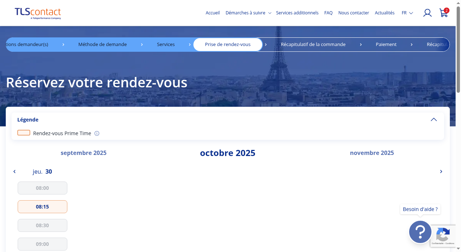Click the Rendez-vous Prime Time legend swatch
Viewport: 461px width, 252px height.
pyautogui.click(x=24, y=133)
